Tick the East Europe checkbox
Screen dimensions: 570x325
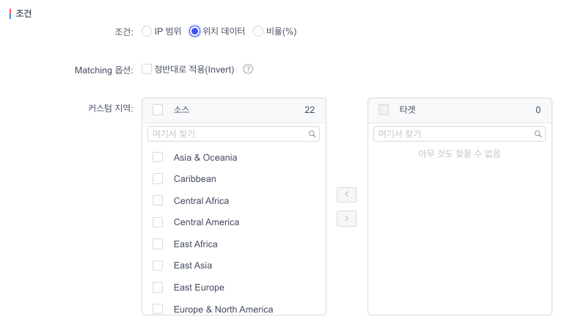coord(158,287)
